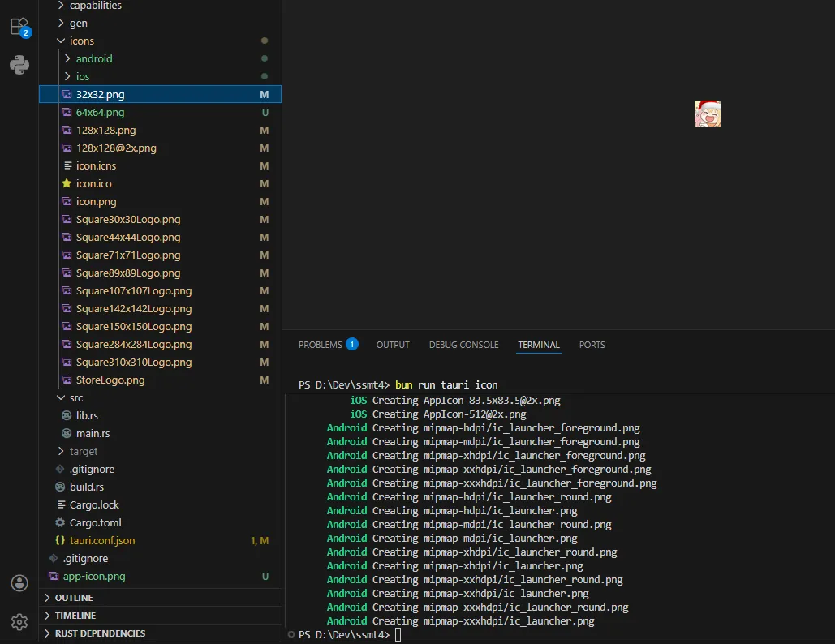Open the PORTS tab
This screenshot has height=644, width=835.
[x=592, y=345]
